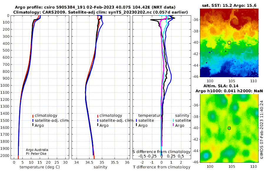Click '-0.5' on S difference scale
265x171 pixels.
pyautogui.click(x=142, y=156)
